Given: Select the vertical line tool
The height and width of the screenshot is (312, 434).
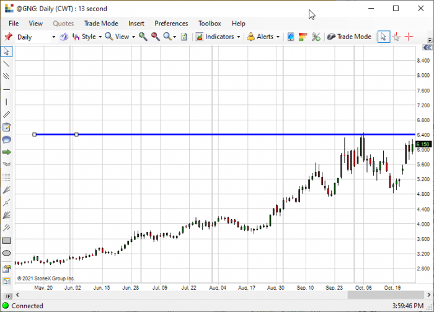Looking at the screenshot, I should (x=6, y=102).
